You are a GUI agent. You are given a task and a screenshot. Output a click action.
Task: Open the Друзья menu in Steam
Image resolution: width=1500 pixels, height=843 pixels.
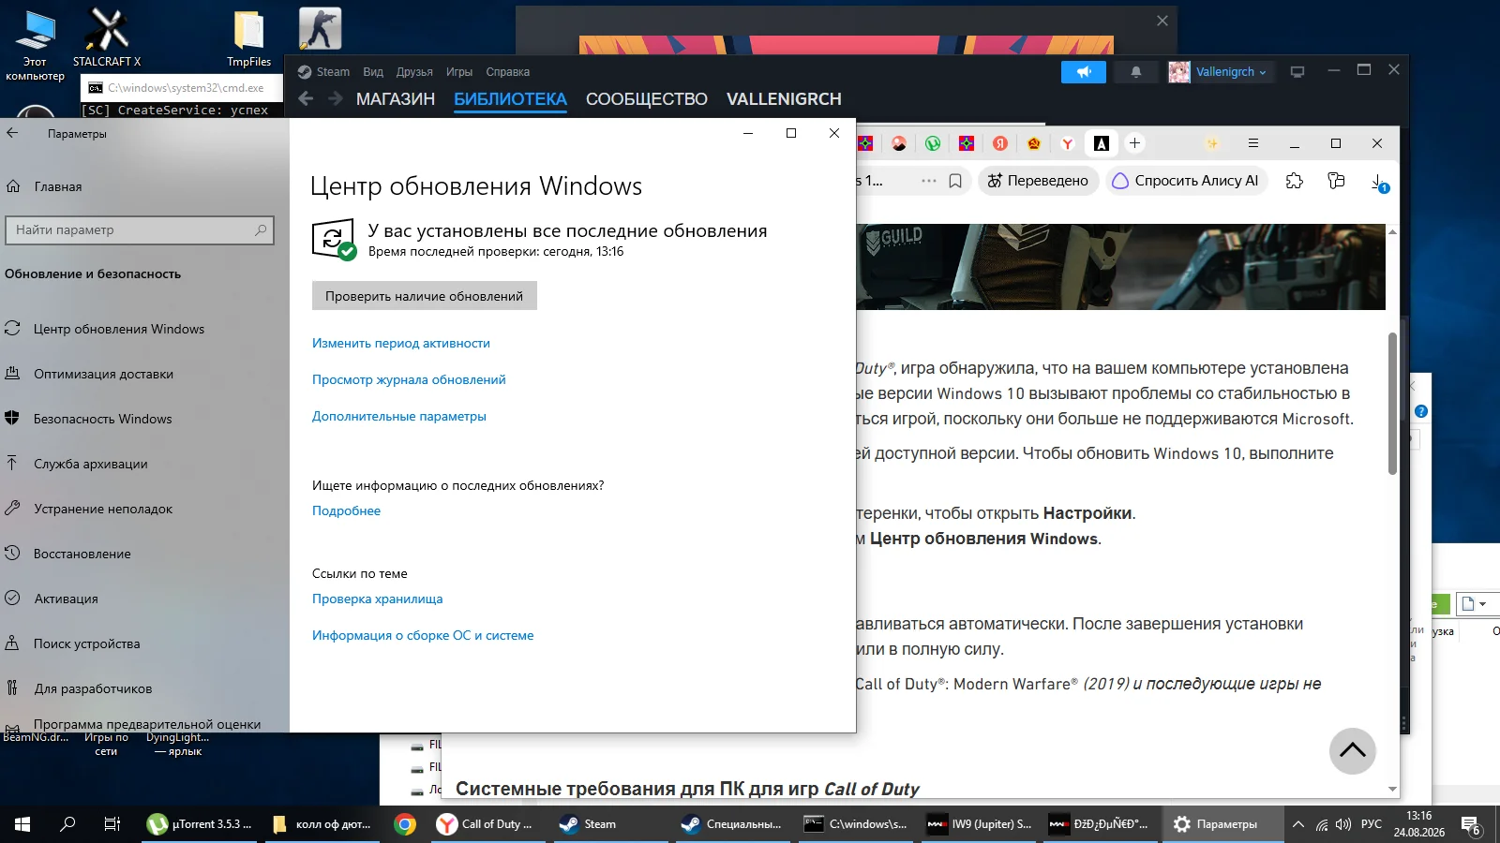click(x=414, y=72)
